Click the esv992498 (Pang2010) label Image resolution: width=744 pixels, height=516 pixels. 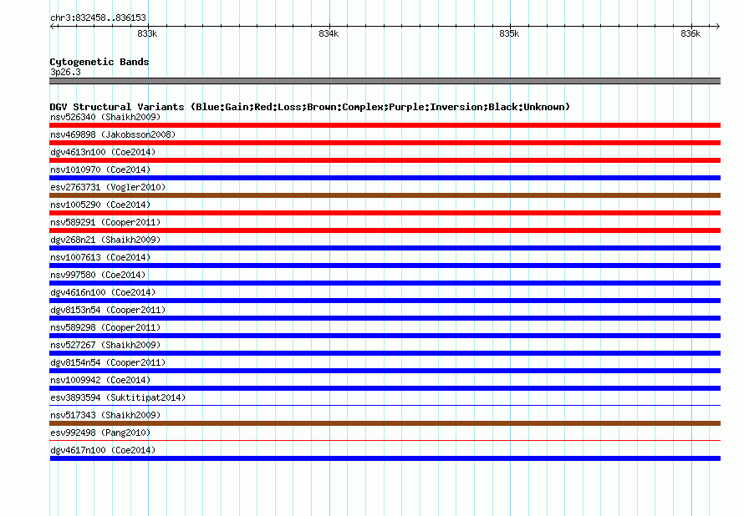point(100,433)
